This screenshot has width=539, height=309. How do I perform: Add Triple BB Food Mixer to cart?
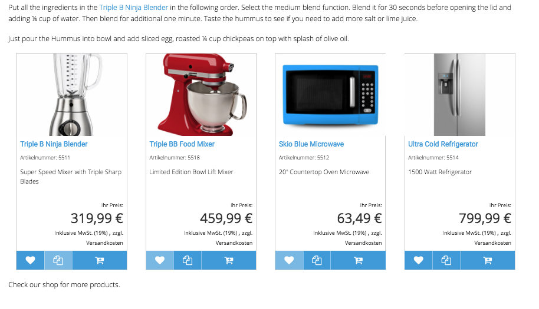[x=229, y=260]
